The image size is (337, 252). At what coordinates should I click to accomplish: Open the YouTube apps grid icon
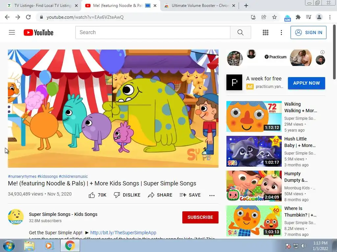pos(266,32)
